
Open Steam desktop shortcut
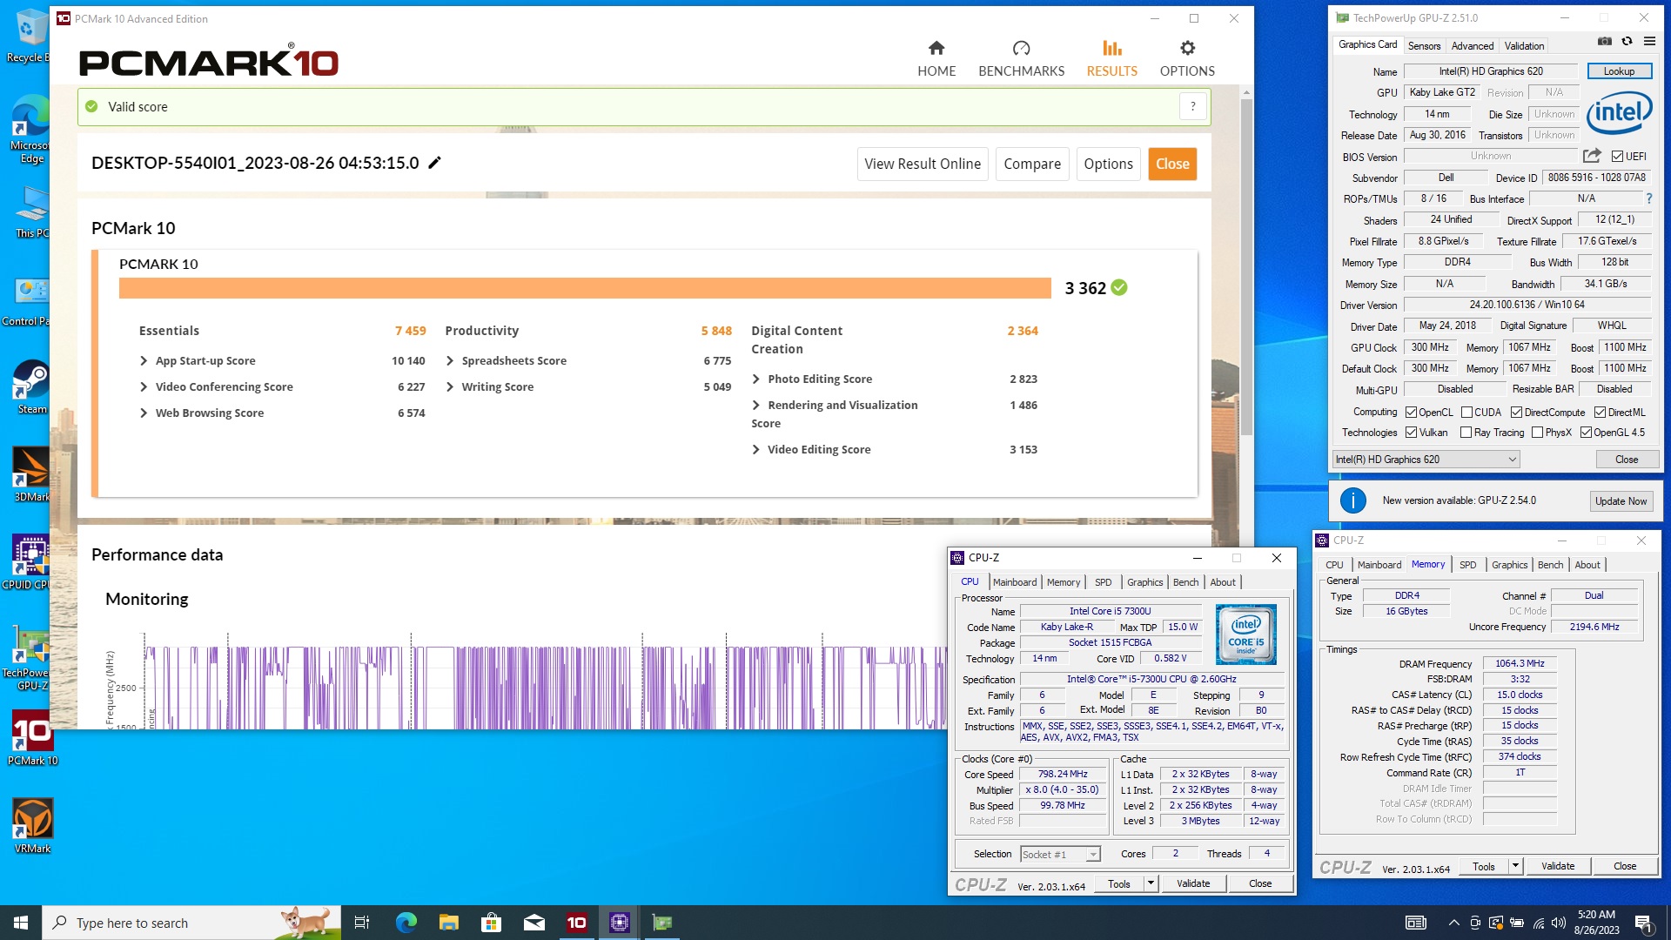[x=30, y=387]
